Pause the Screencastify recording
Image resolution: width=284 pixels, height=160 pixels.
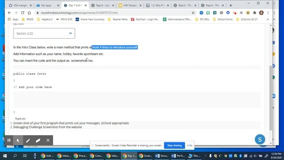coord(9,140)
